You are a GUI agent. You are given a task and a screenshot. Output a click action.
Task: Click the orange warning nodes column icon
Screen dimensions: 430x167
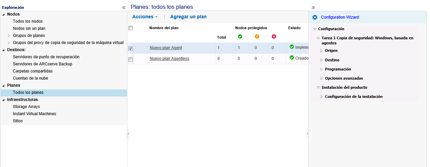click(x=257, y=37)
